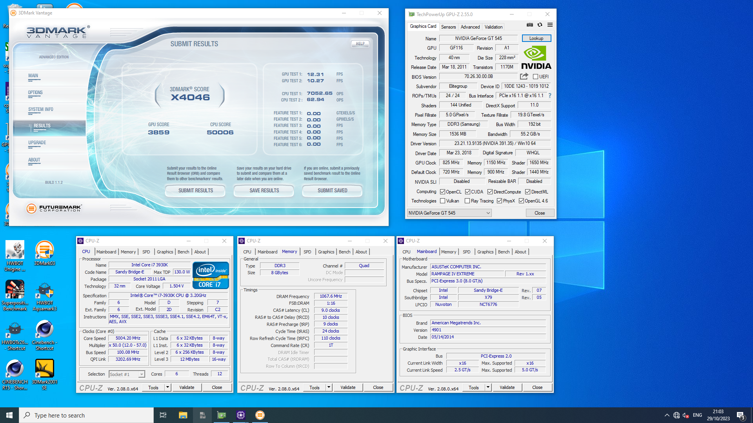
Task: Click the BIOS export share icon in GPU-Z
Action: pos(524,76)
